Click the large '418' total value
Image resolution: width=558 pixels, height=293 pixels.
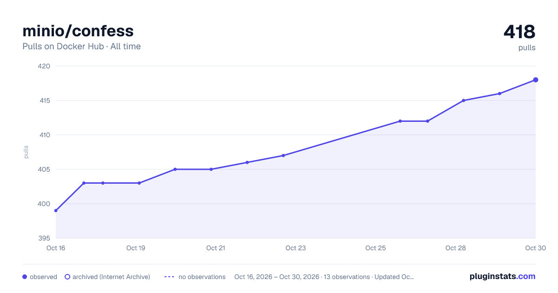pos(519,32)
